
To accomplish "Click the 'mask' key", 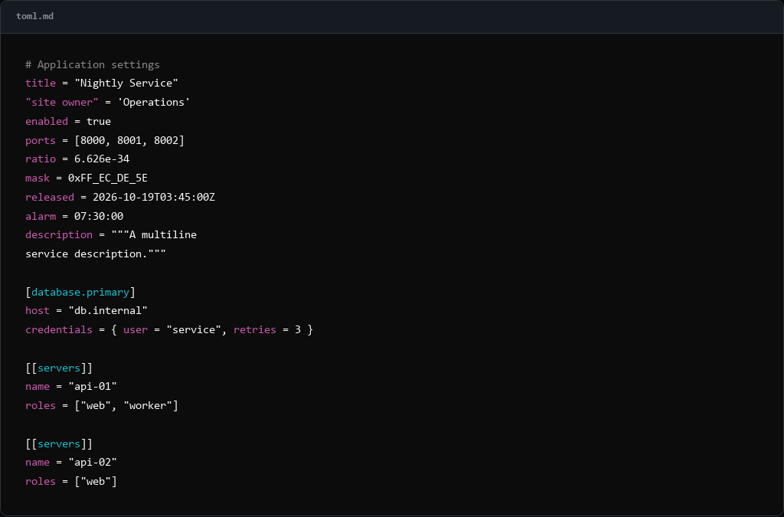I will coord(38,178).
